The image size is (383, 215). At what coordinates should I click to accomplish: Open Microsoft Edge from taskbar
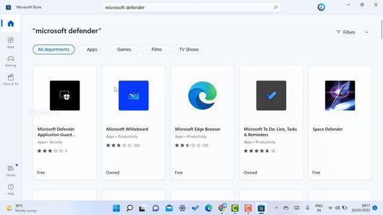[208, 208]
